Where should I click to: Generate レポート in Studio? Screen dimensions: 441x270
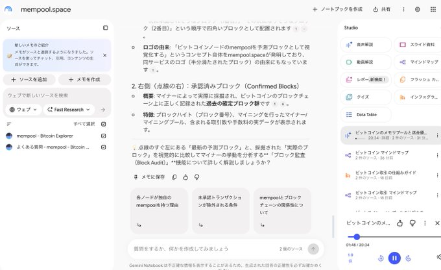[x=366, y=80]
